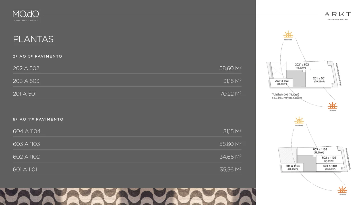The image size is (364, 205).
Task: Select unit 603 a 1103 on floor plan
Action: point(320,151)
